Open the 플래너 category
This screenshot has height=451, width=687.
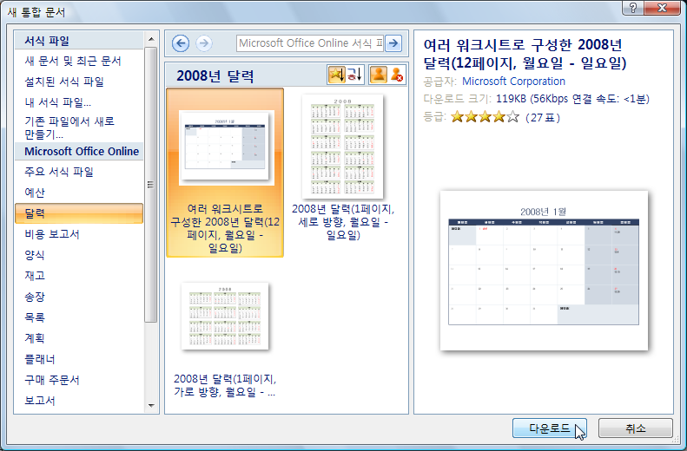tap(40, 359)
